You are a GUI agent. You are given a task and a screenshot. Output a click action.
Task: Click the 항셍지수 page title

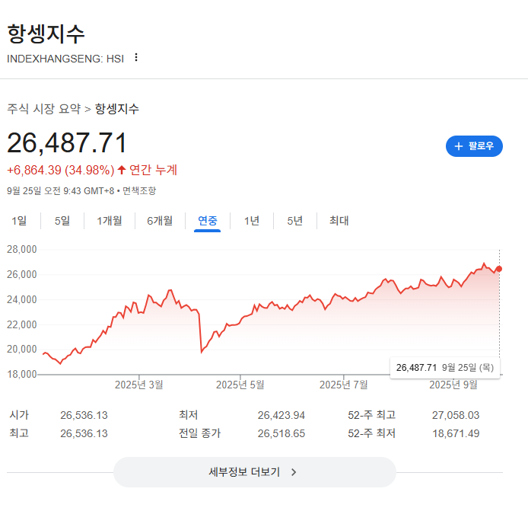46,34
